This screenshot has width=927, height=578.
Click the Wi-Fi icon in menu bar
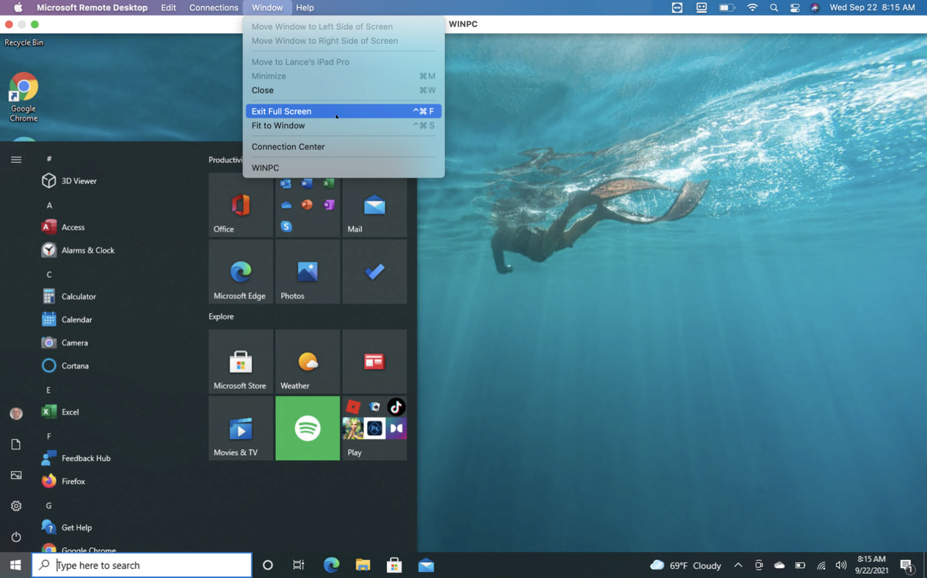coord(752,8)
